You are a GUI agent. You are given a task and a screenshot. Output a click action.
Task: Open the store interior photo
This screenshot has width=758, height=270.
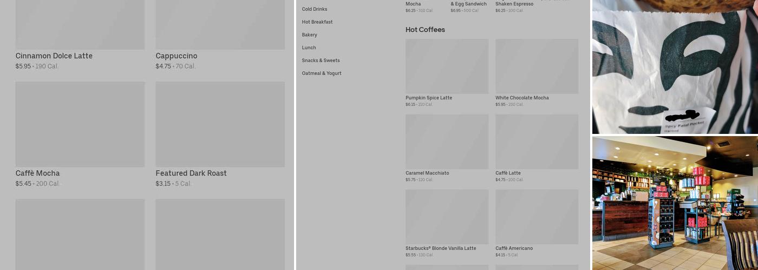[675, 203]
